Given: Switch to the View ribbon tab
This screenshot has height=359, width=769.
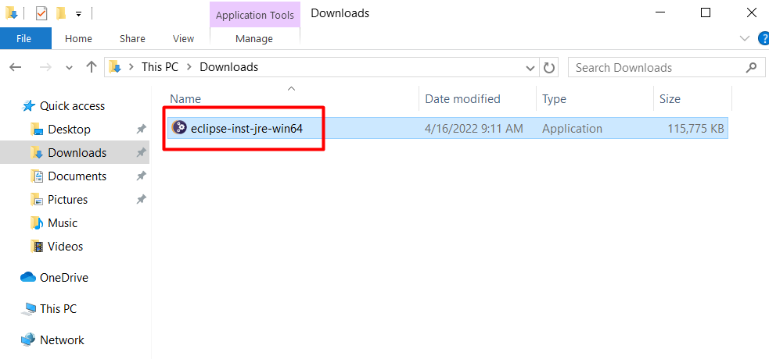Looking at the screenshot, I should (x=183, y=38).
